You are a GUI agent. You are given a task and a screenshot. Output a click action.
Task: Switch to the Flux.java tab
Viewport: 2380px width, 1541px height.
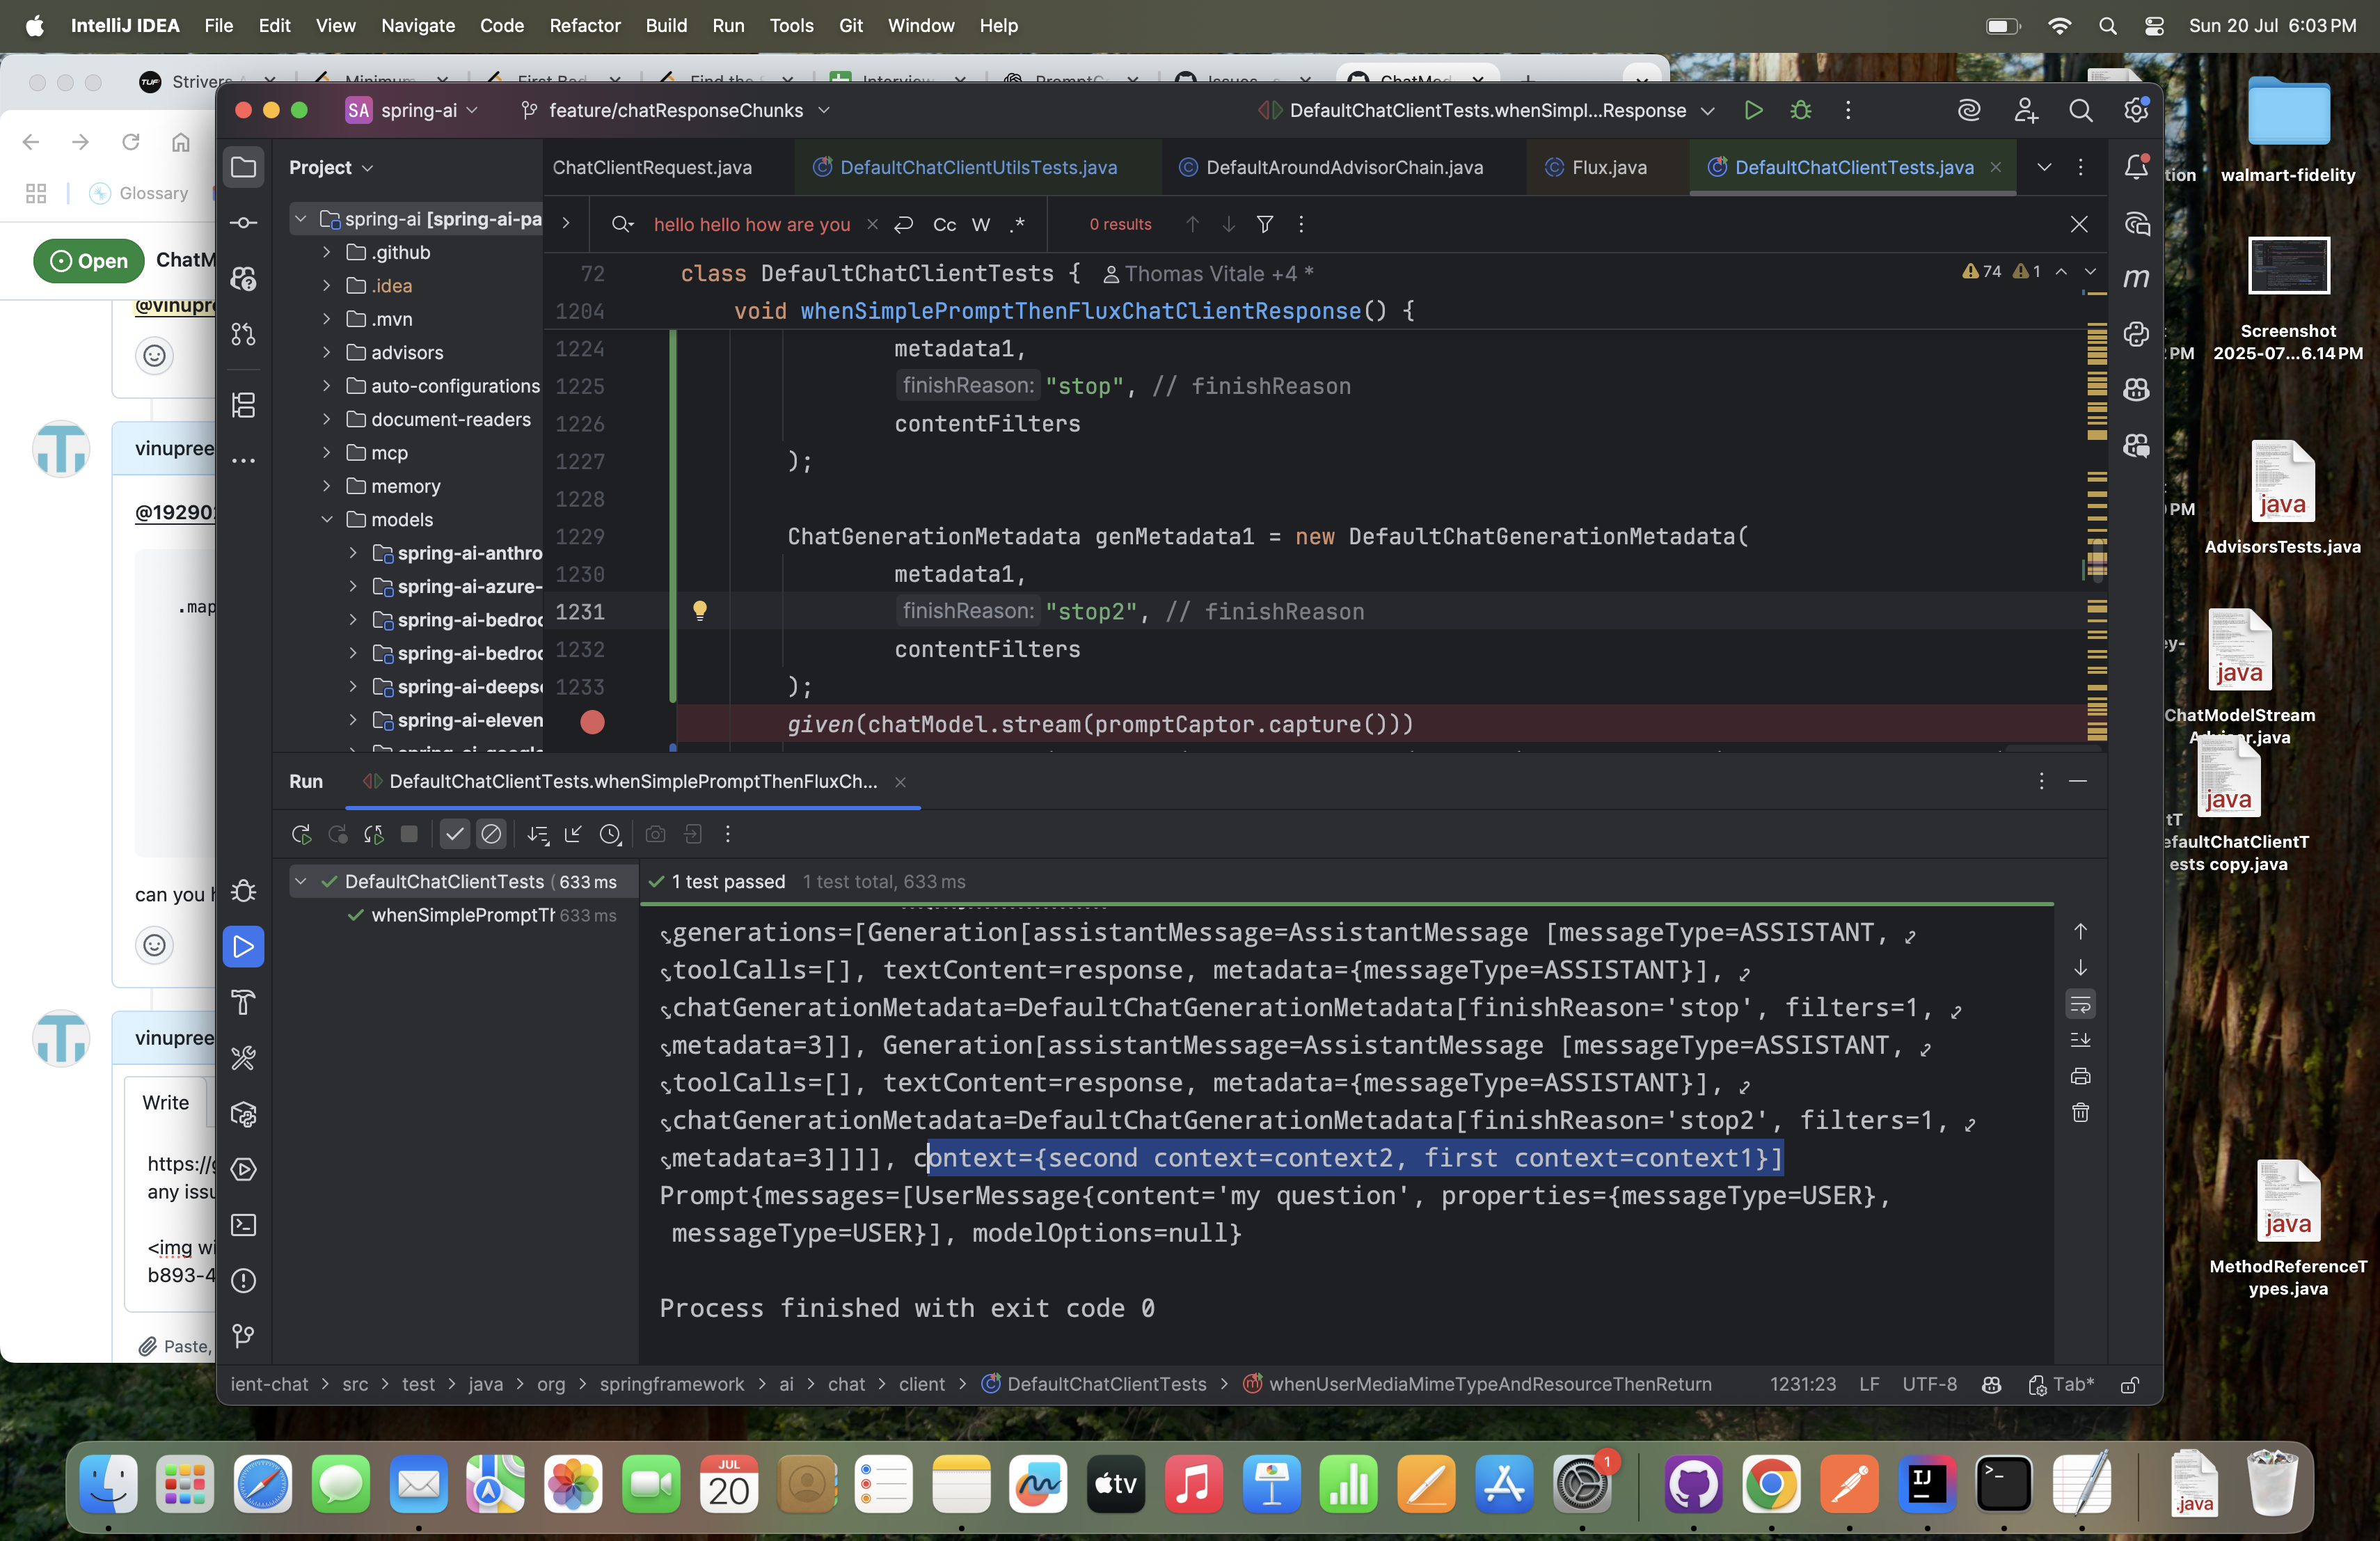[x=1608, y=167]
